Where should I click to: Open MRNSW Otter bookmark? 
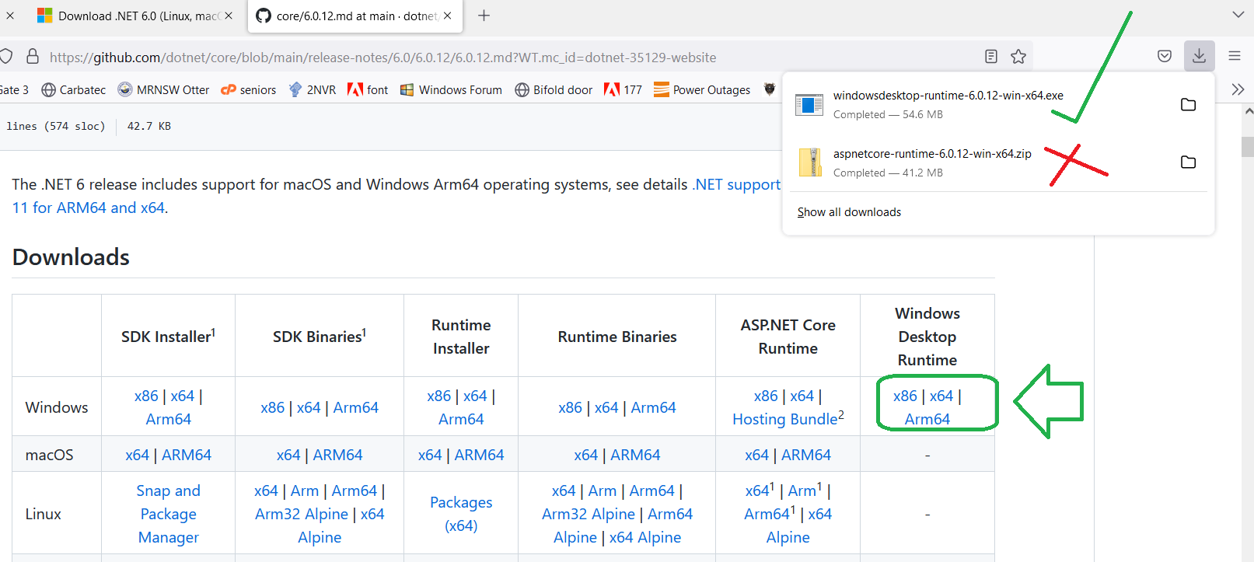(163, 90)
